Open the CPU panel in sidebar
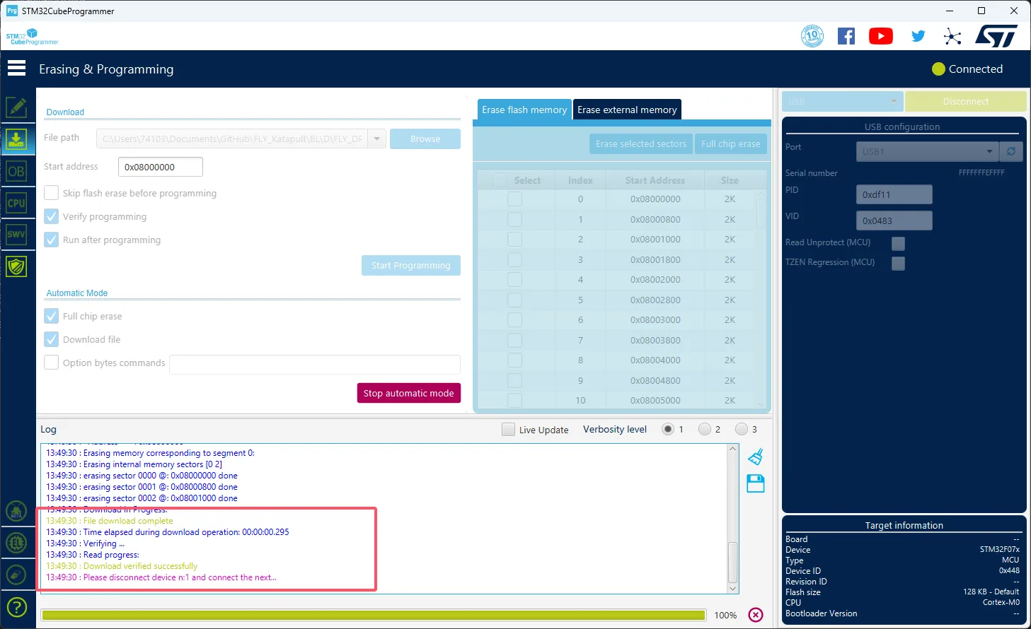 point(16,204)
